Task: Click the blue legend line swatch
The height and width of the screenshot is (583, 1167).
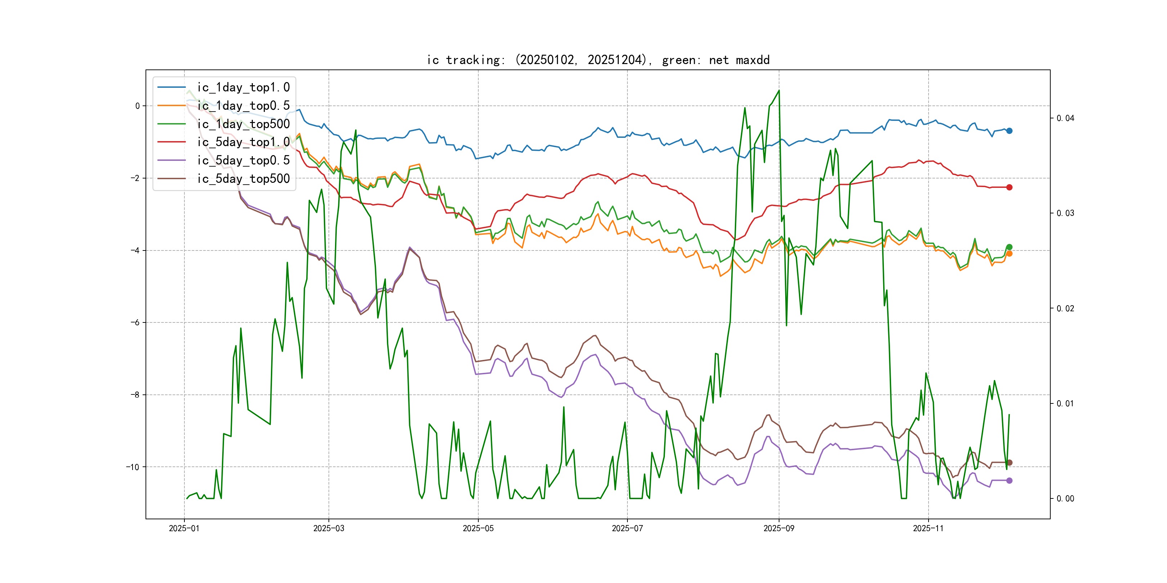Action: 171,87
